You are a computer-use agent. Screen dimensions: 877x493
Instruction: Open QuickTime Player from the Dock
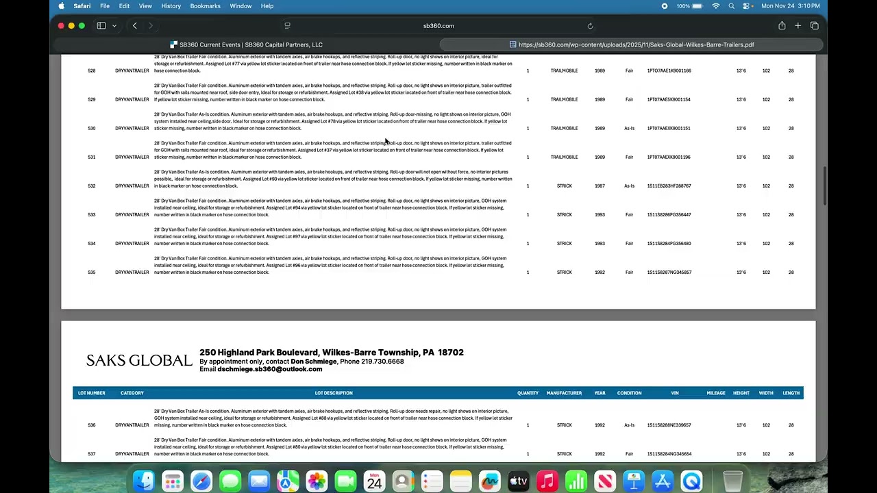692,481
